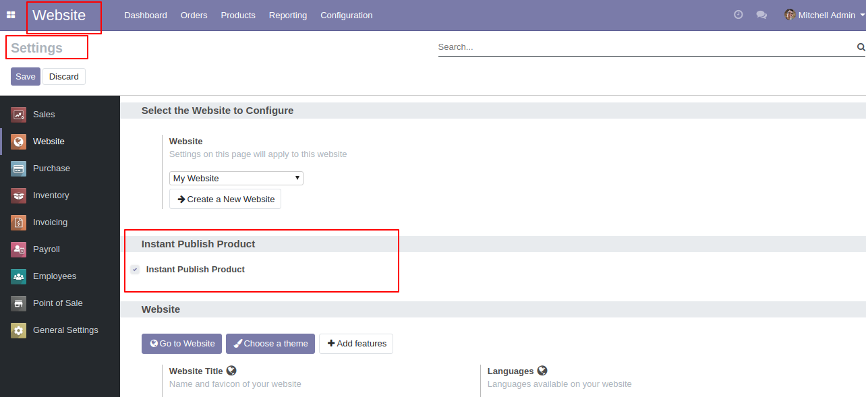Open the conversations chat icon

(761, 15)
